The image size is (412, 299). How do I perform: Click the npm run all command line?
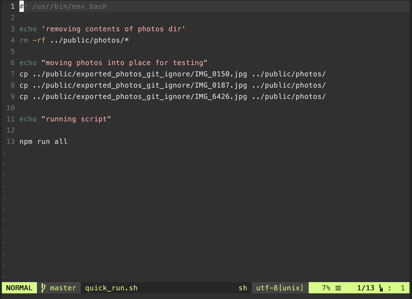pyautogui.click(x=44, y=141)
